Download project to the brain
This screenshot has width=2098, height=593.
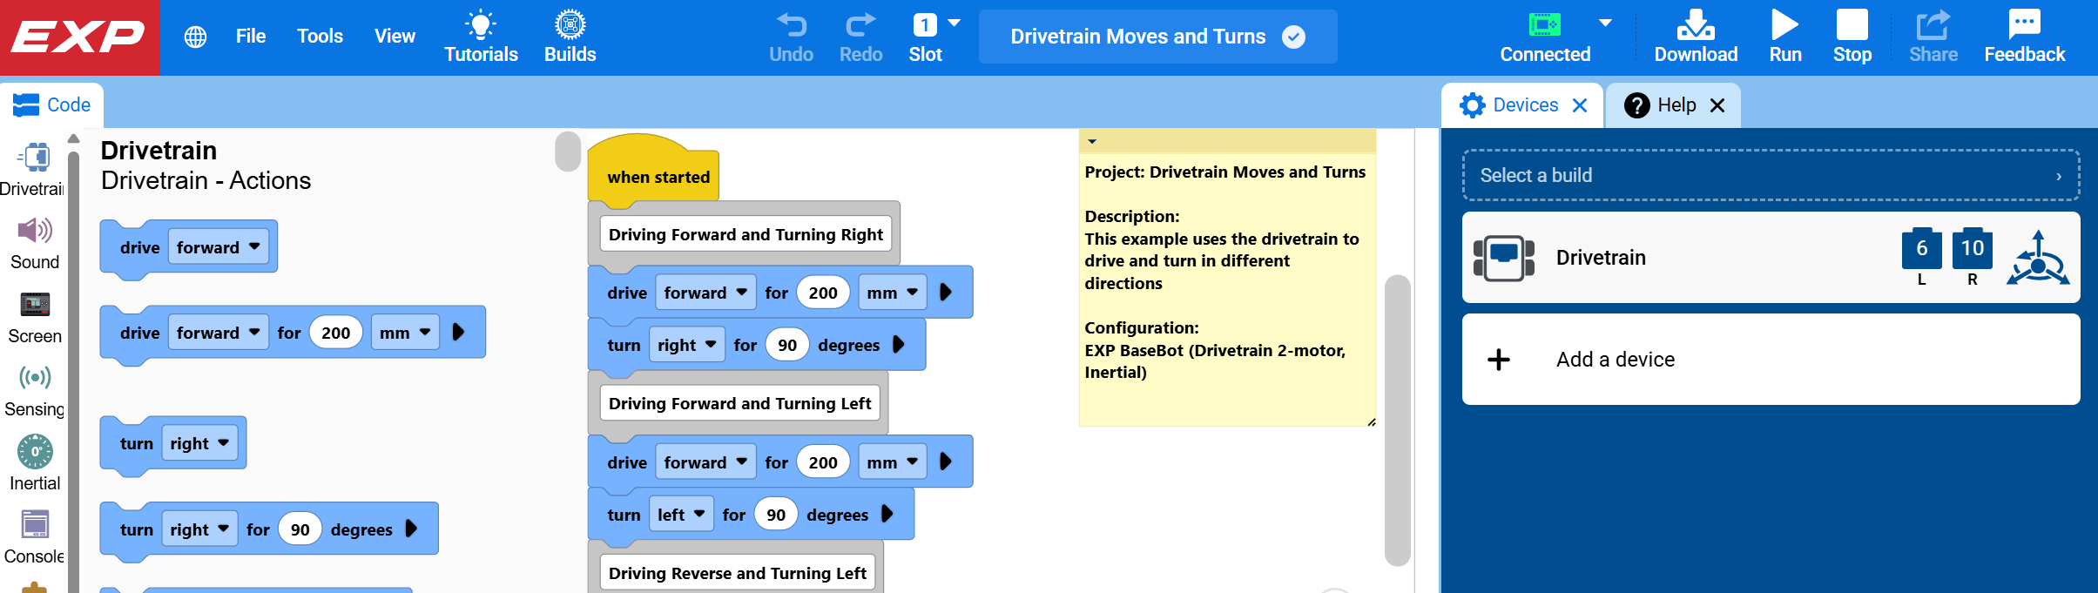[x=1695, y=37]
